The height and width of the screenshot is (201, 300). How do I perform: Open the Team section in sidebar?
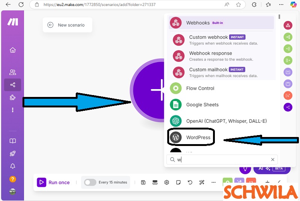[13, 72]
